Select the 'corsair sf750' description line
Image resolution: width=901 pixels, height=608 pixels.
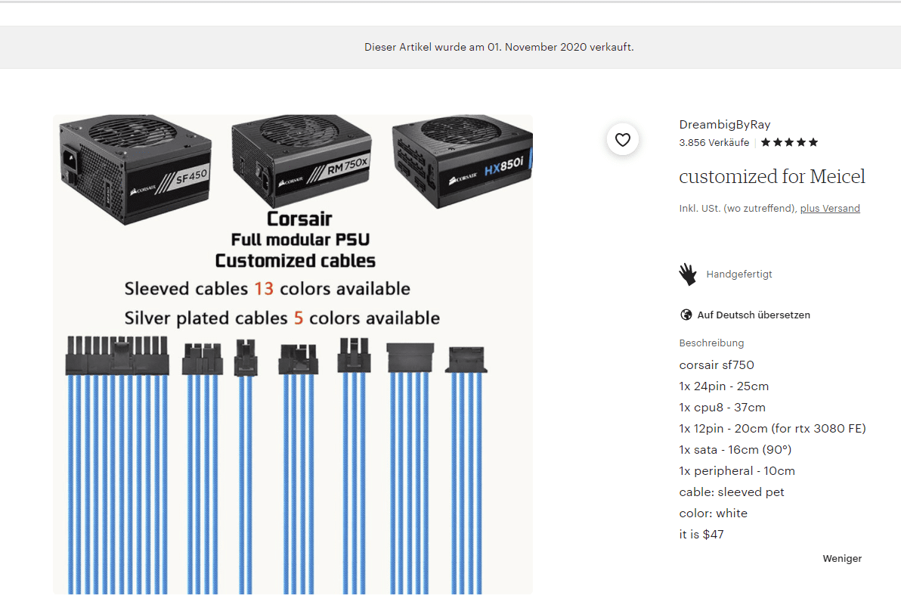pos(717,365)
